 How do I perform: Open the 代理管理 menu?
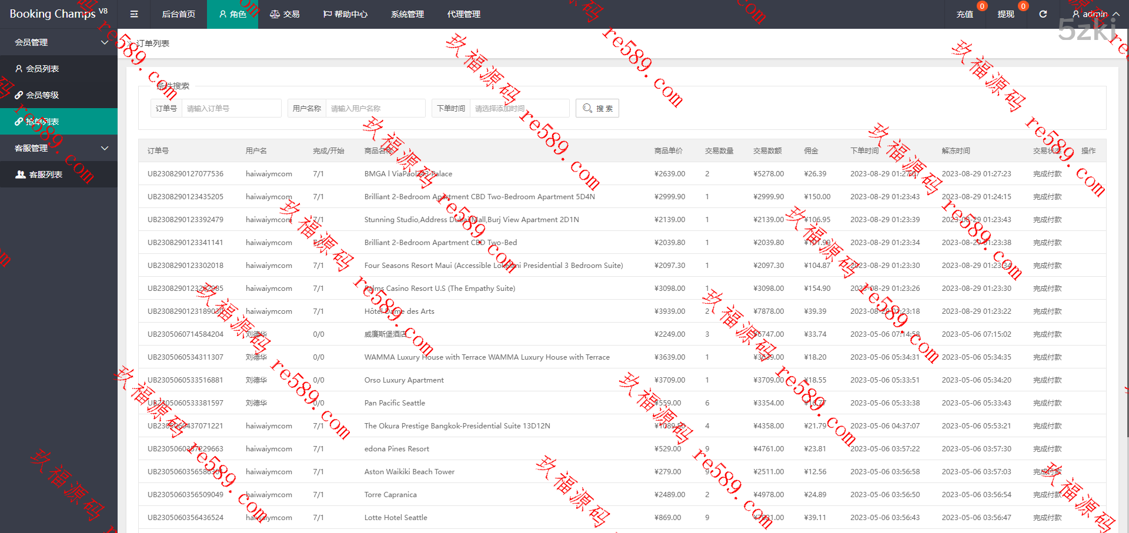point(463,14)
